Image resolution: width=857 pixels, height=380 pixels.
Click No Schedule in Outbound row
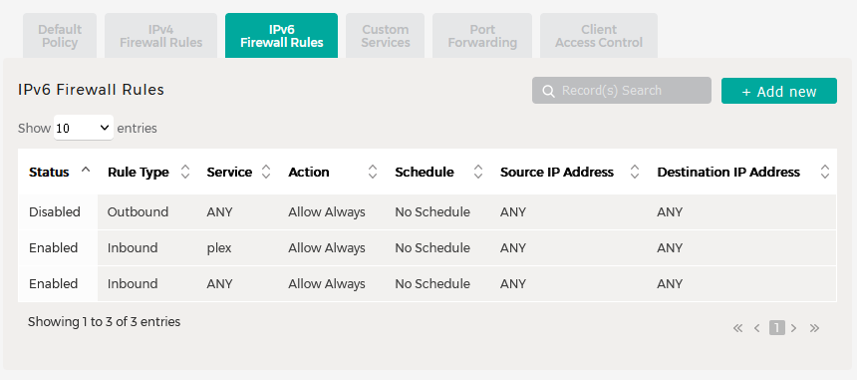[x=432, y=212]
